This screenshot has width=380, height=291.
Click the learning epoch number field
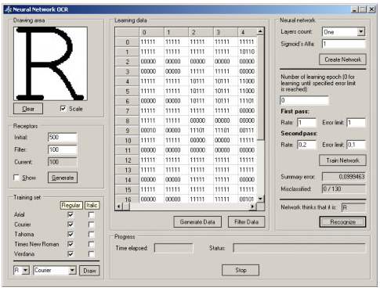[304, 100]
